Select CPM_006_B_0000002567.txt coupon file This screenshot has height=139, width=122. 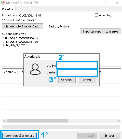(20, 42)
